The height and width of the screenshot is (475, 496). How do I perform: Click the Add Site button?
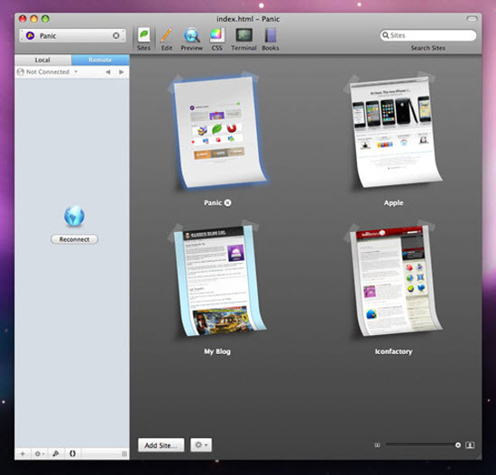[x=161, y=445]
